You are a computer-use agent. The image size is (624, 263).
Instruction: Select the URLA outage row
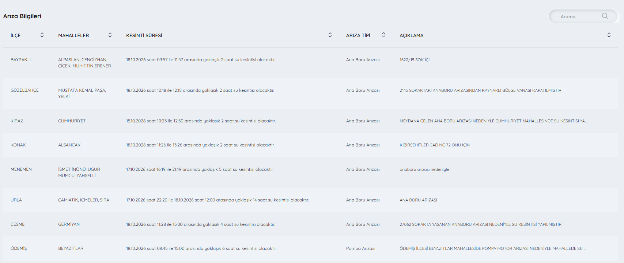coord(310,200)
